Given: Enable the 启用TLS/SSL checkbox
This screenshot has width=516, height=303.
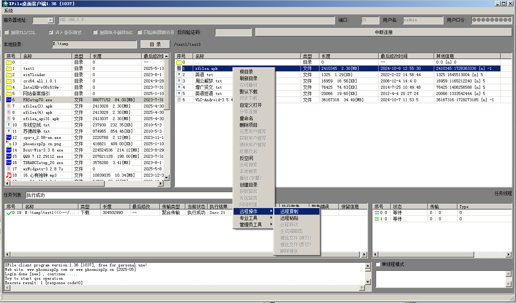Looking at the screenshot, I should coord(6,33).
